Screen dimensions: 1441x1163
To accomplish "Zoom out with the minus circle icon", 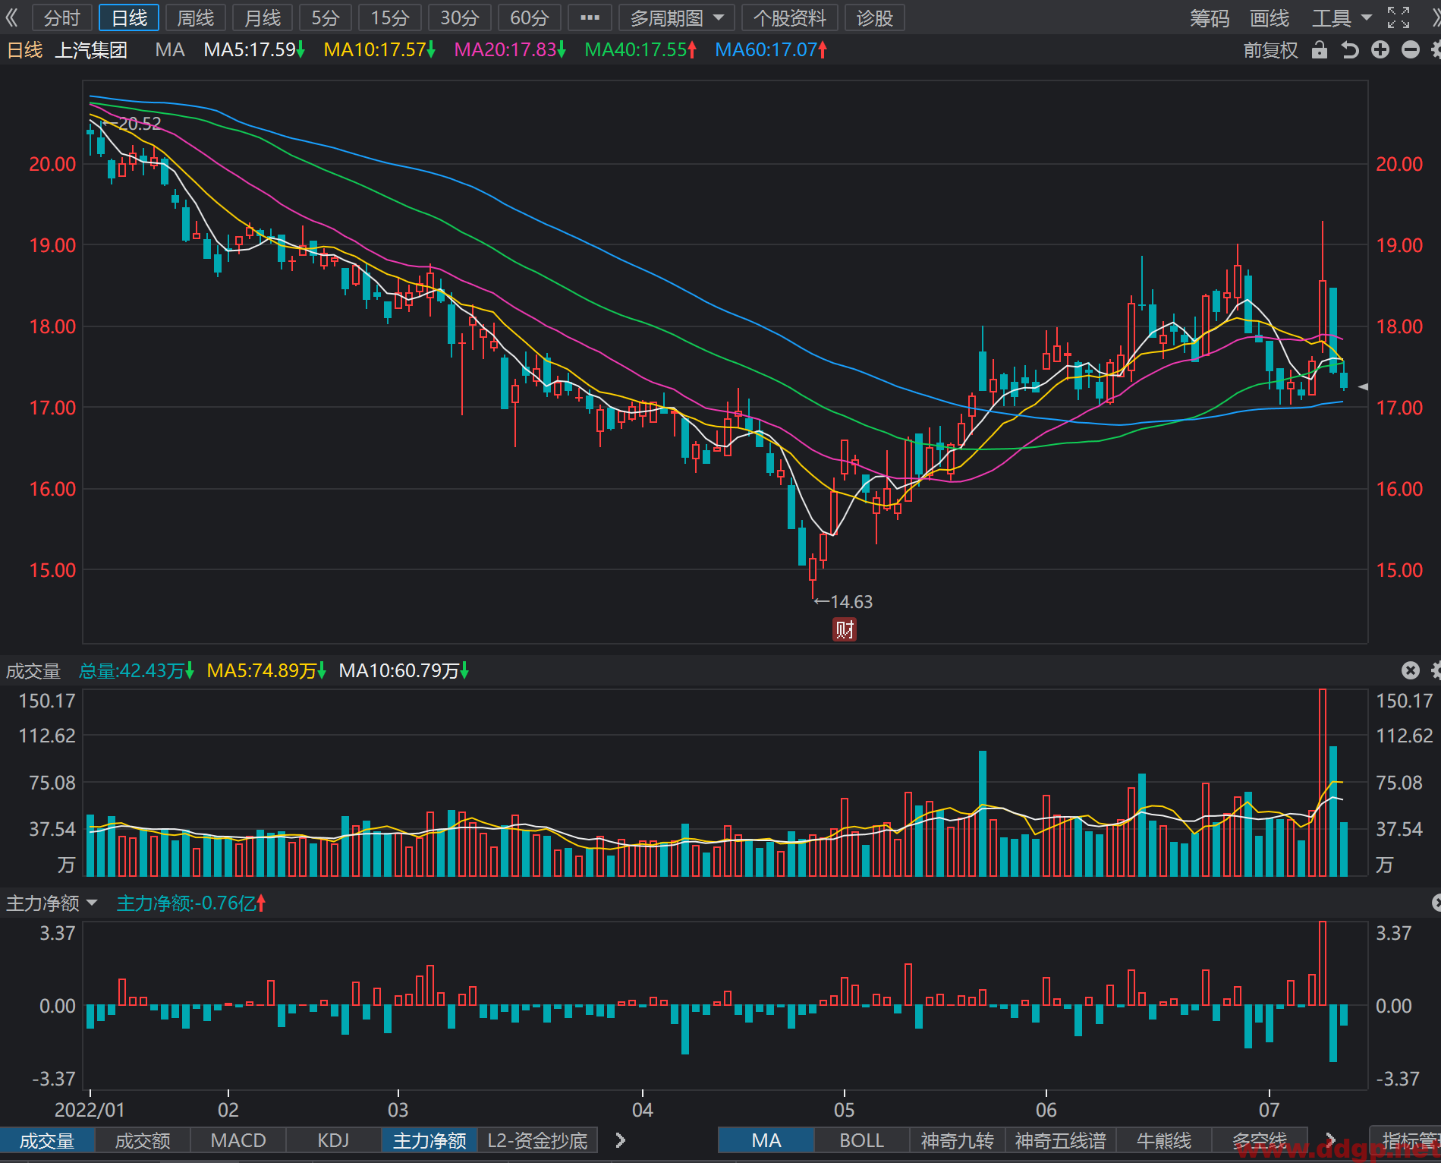I will (1411, 50).
